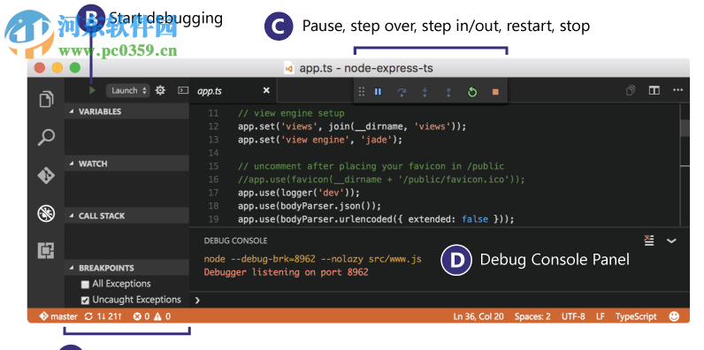Grab the debug toolbar drag handle
Screen dimensions: 704x350
pyautogui.click(x=362, y=92)
